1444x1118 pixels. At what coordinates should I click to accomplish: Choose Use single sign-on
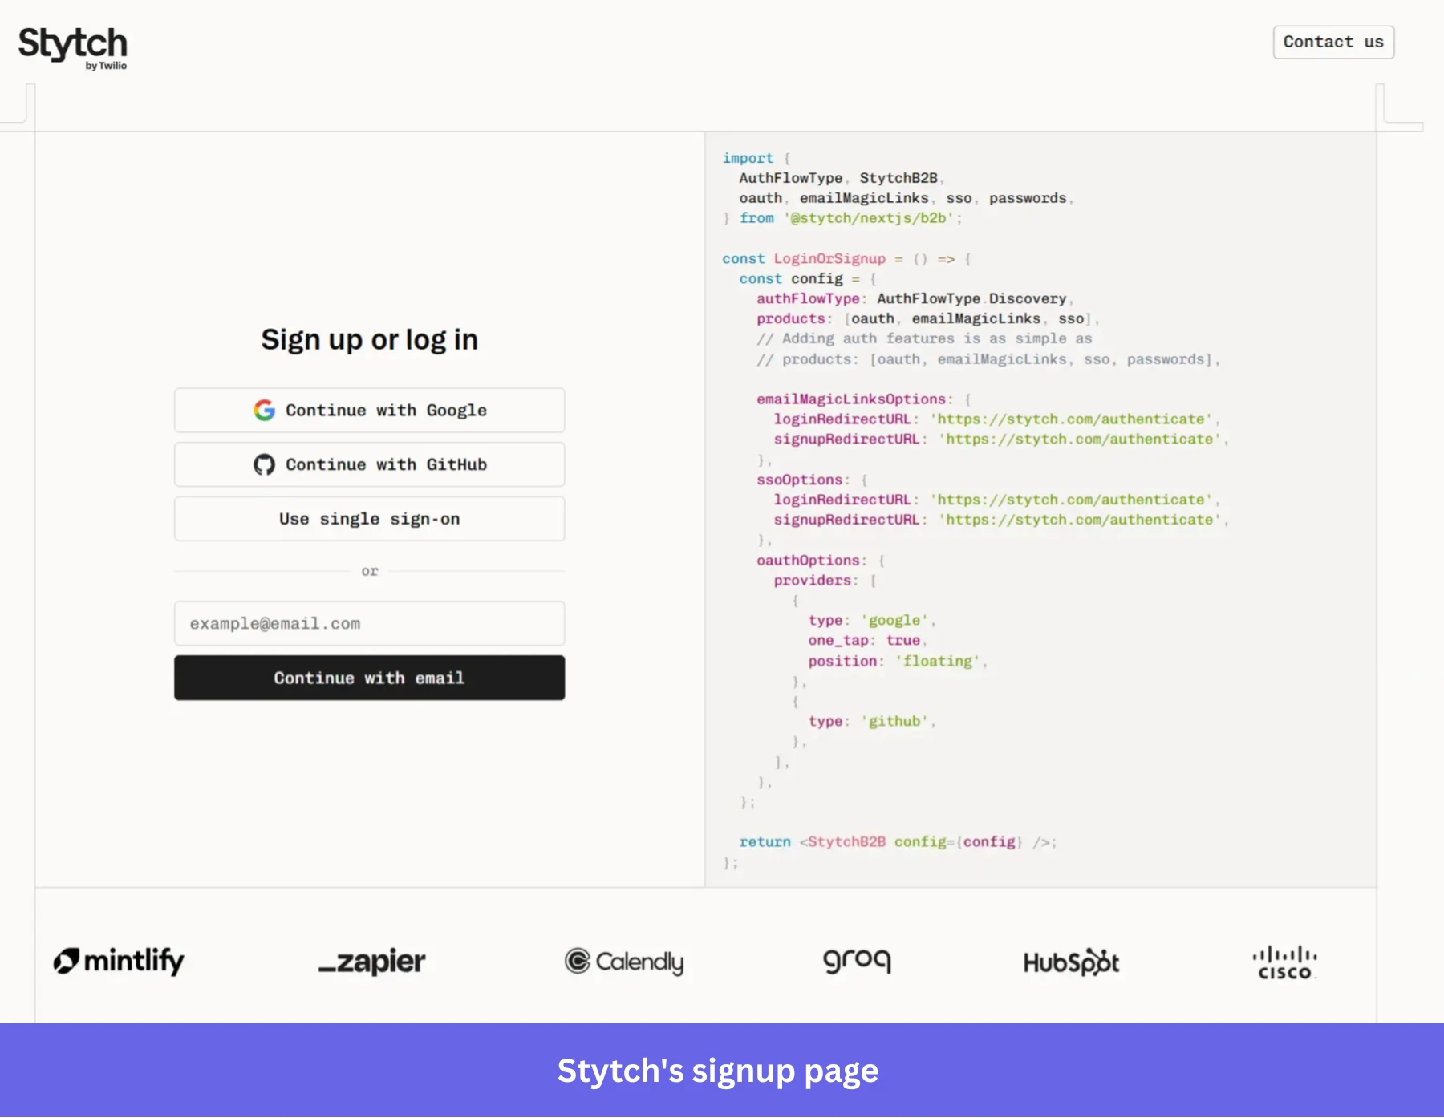tap(369, 519)
